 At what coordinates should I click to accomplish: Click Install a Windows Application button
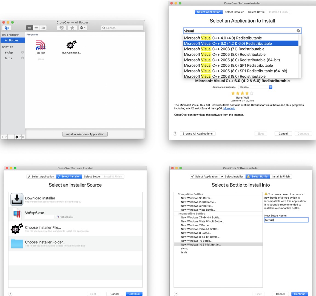tap(85, 134)
